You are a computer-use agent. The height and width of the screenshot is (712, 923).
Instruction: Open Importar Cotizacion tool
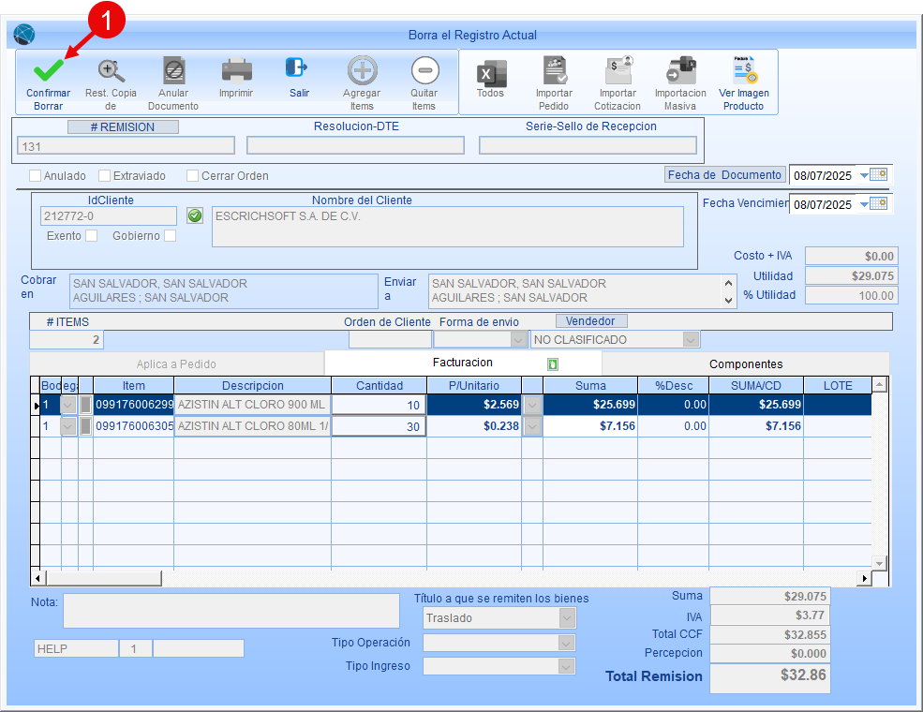pyautogui.click(x=618, y=71)
